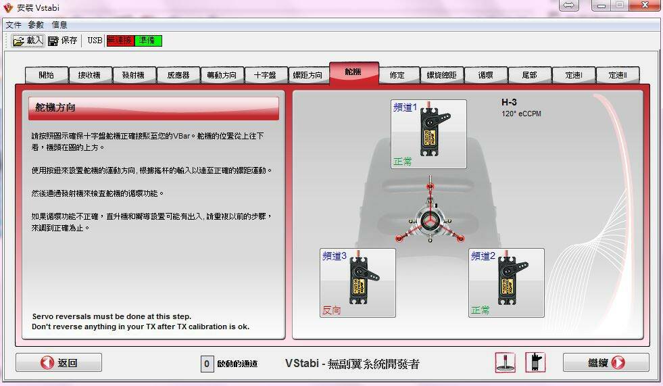Click the 舵機方向 panel header
663x386 pixels.
tap(153, 108)
